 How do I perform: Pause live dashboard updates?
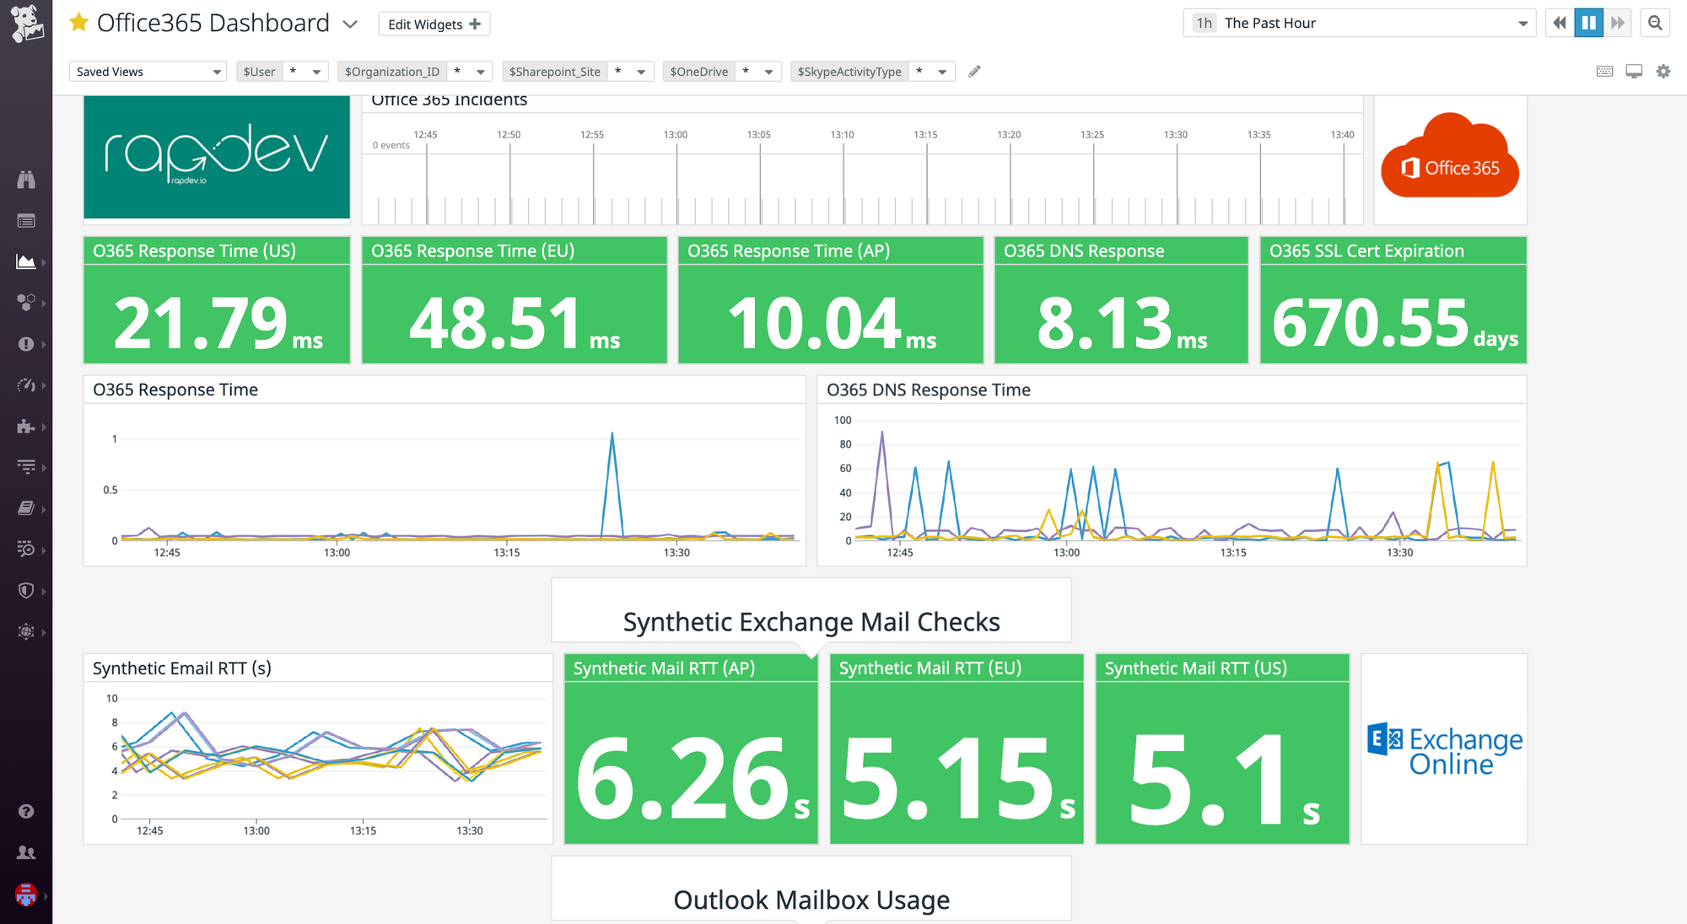click(x=1589, y=24)
